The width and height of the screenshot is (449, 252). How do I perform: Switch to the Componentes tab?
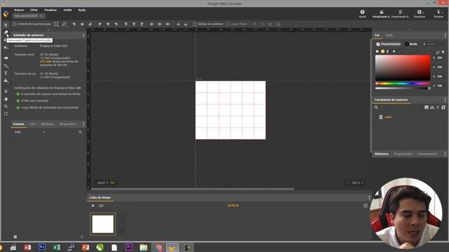427,154
